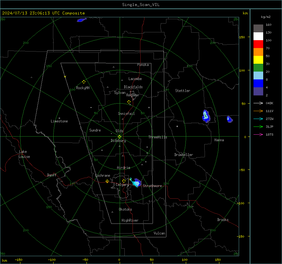The width and height of the screenshot is (282, 264).
Task: Select the yellow diamond marker at RockyMH
Action: pyautogui.click(x=84, y=82)
